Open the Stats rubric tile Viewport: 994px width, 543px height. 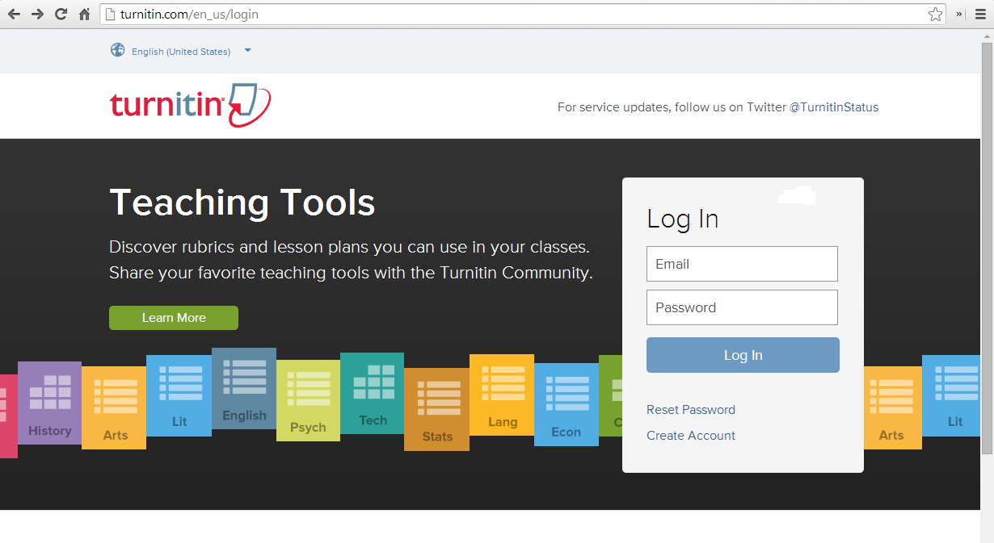(436, 409)
